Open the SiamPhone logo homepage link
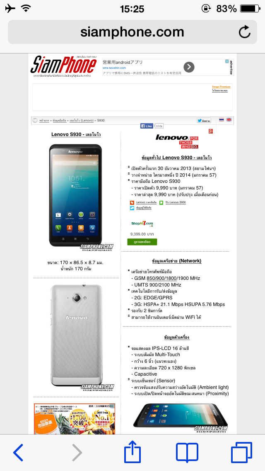Image resolution: width=265 pixels, height=471 pixels. pos(63,66)
